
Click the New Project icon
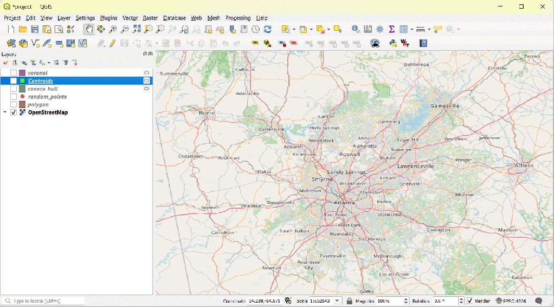point(11,29)
